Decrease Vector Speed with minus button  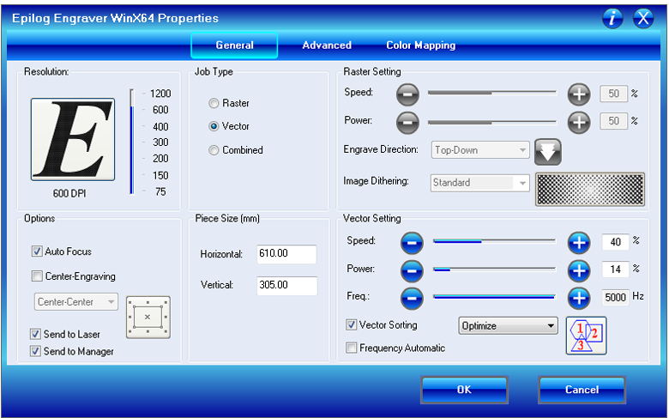[x=412, y=243]
